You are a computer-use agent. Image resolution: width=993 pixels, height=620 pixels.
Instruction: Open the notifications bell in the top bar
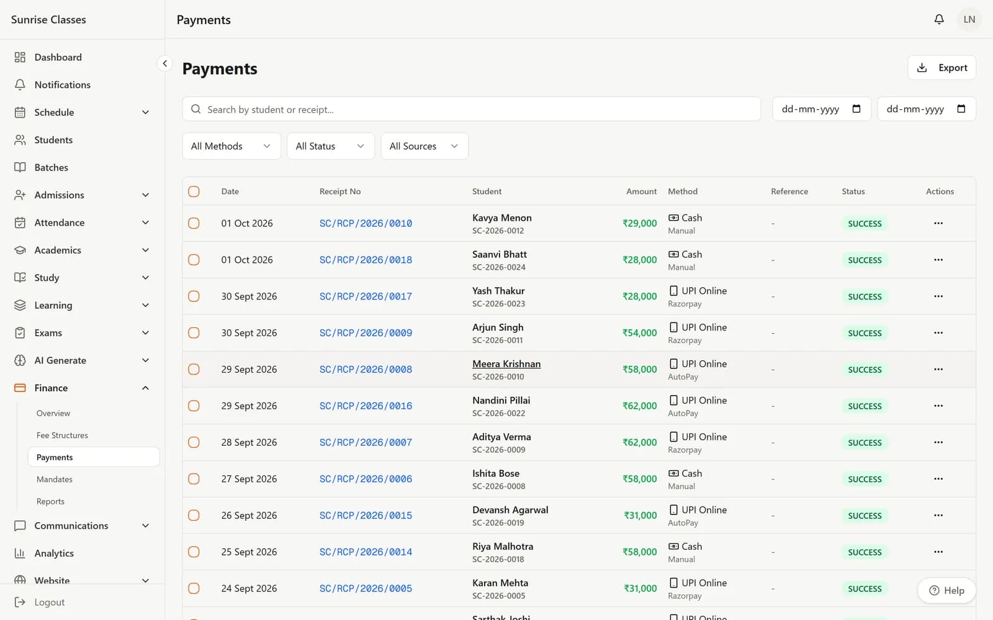(x=939, y=19)
